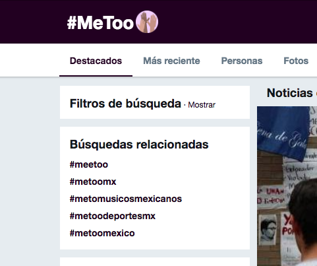317x266 pixels.
Task: Click the Noticias section heading
Action: coord(290,93)
